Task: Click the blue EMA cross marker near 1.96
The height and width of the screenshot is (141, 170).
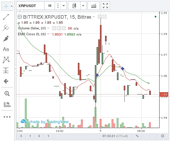Action: click(97, 75)
